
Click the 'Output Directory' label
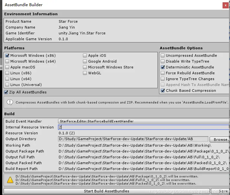21,139
